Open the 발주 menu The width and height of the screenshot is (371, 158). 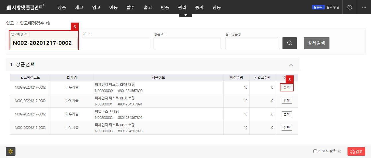[131, 7]
